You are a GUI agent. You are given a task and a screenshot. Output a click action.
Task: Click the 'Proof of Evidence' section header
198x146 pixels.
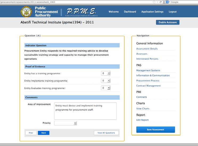[x=72, y=66]
